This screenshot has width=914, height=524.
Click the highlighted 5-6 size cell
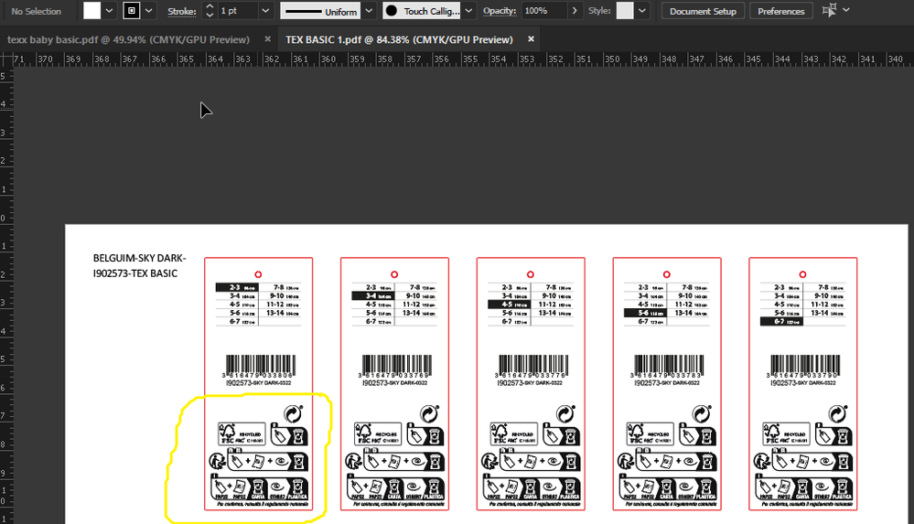[645, 313]
